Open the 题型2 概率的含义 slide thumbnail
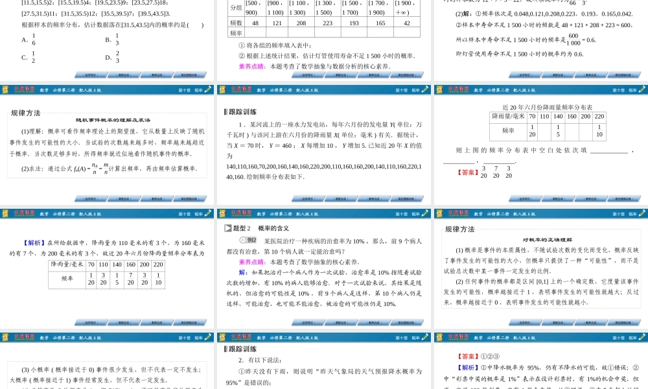Screen dimensions: 648x389 tap(324, 268)
